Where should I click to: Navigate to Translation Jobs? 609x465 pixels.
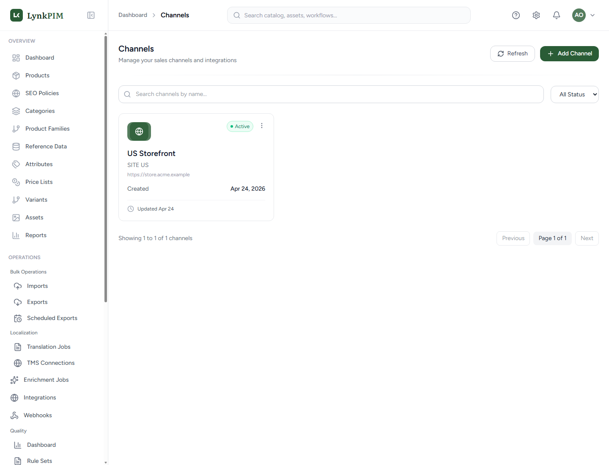coord(49,347)
